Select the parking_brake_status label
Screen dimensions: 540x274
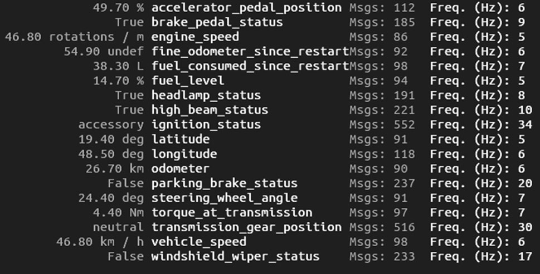click(224, 183)
